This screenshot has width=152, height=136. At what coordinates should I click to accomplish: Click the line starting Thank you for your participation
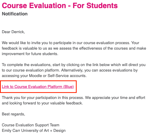[x=73, y=98]
